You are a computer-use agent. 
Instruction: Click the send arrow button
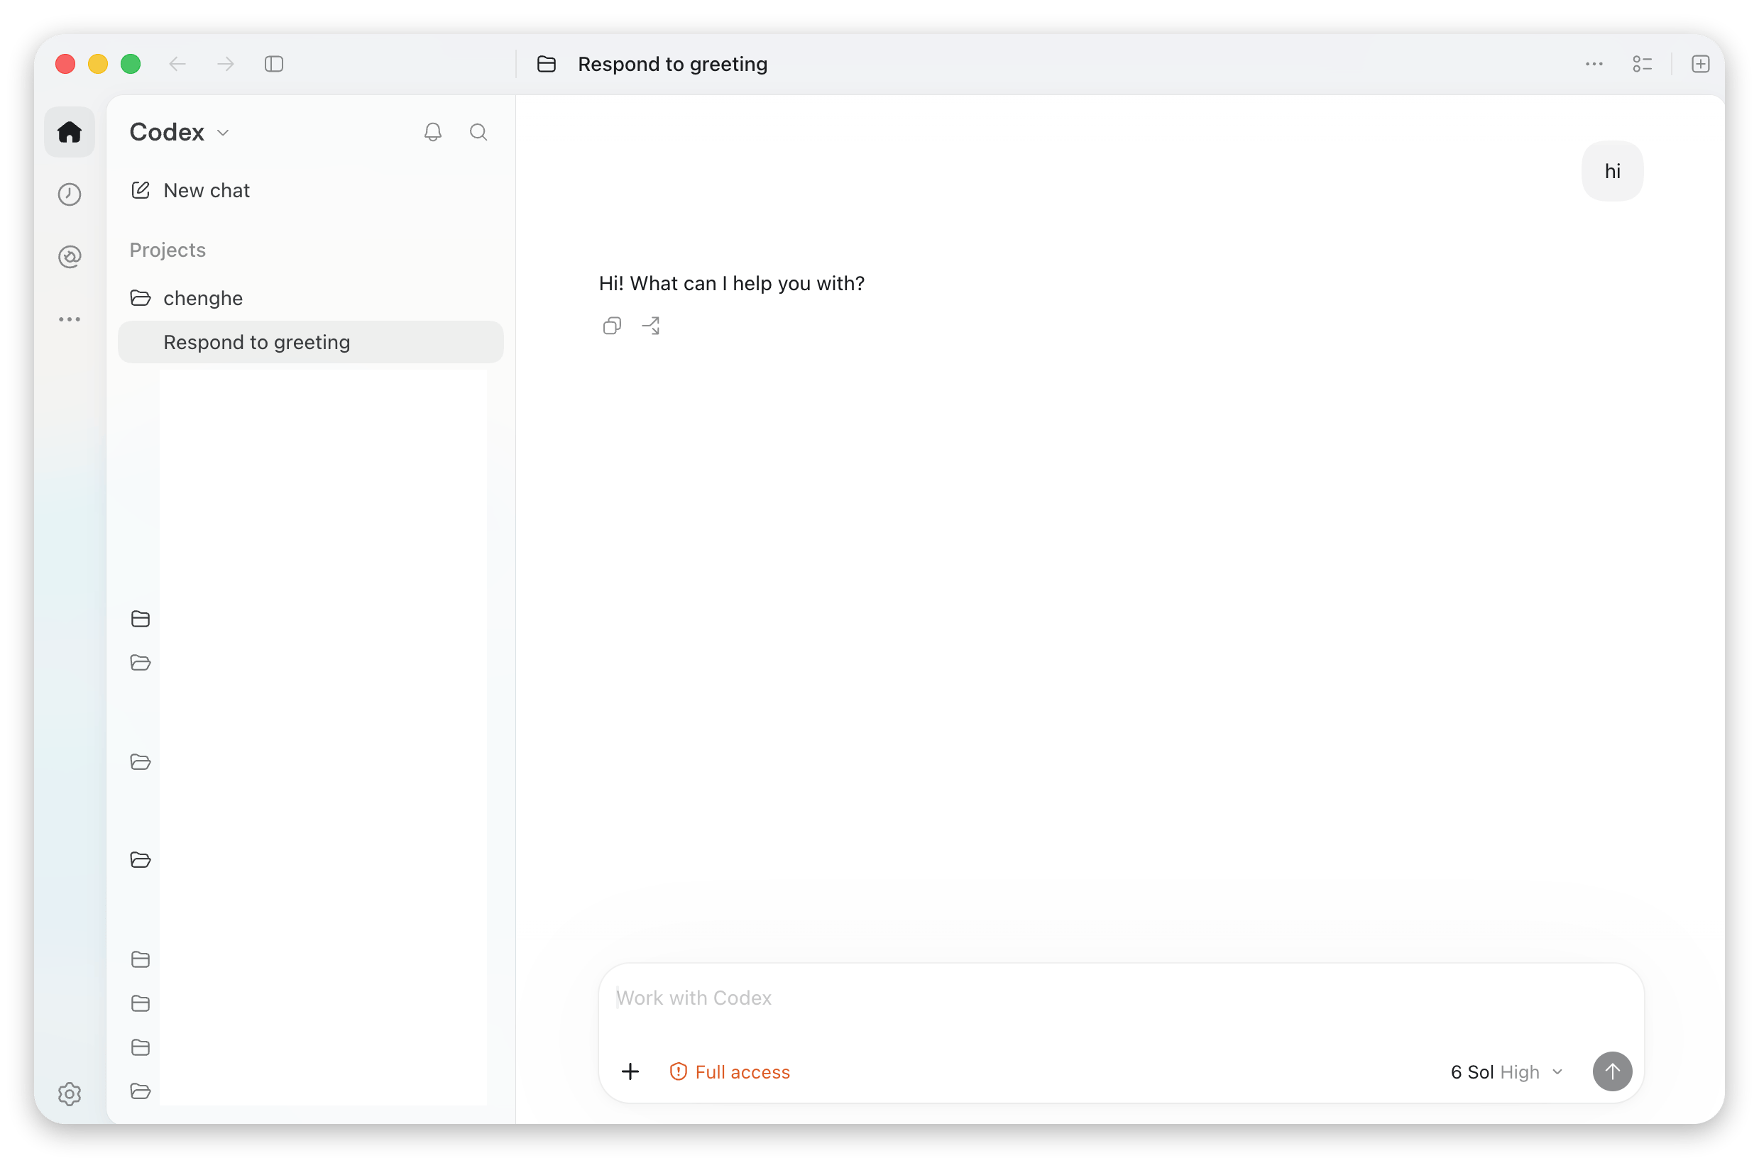pos(1613,1072)
